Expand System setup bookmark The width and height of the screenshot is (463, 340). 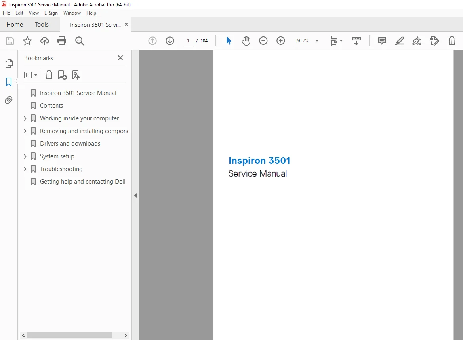pyautogui.click(x=25, y=156)
